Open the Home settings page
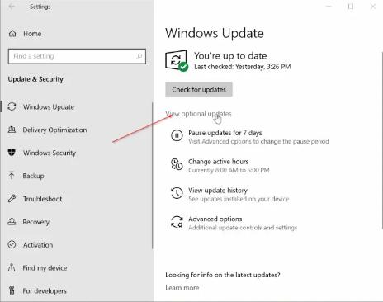Viewport: 383px width, 302px height. click(x=32, y=34)
